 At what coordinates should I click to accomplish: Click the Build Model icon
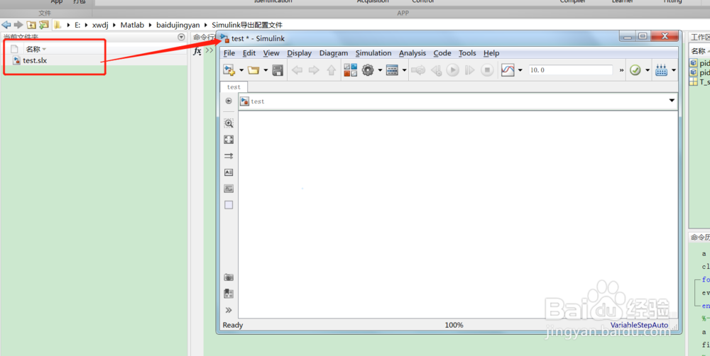click(662, 70)
